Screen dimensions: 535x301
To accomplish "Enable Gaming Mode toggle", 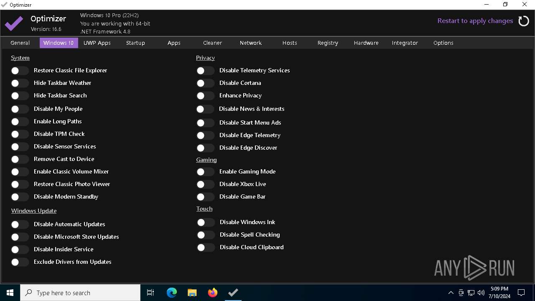I will 205,172.
